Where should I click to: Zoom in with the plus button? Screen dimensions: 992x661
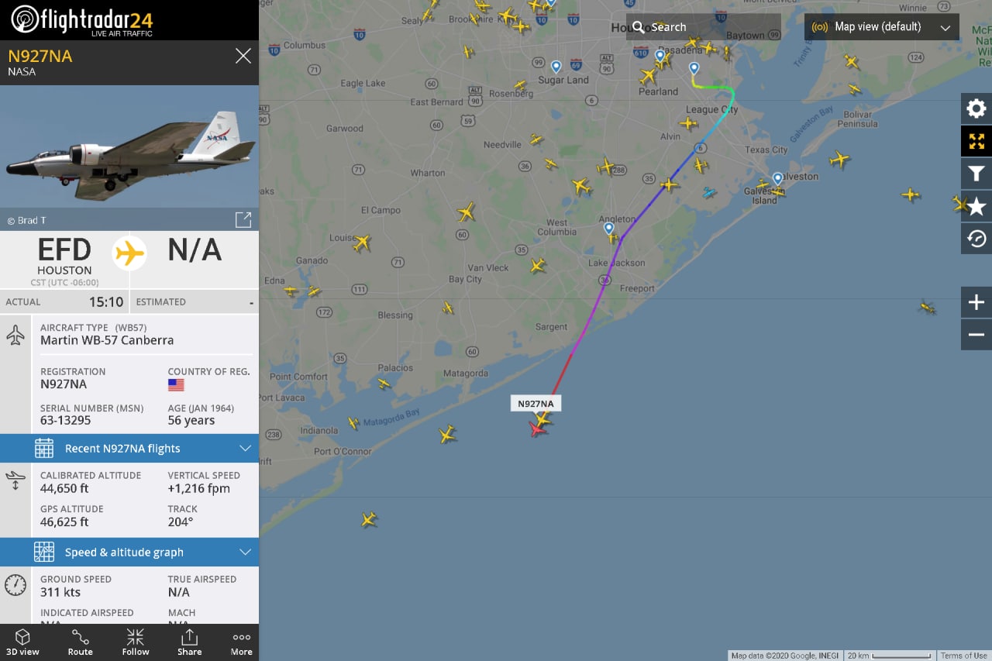976,302
